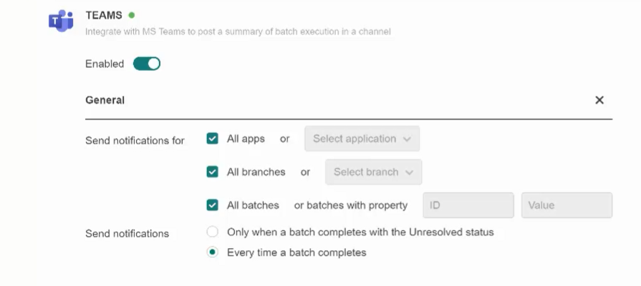Disable the Enabled toggle switch
Screen dimensions: 641x286
(x=147, y=64)
